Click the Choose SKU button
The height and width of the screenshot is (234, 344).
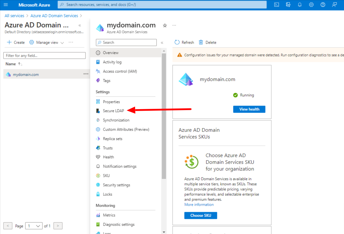click(201, 215)
